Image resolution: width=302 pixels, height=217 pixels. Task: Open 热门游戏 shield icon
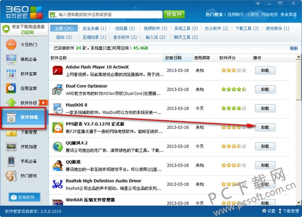click(11, 176)
